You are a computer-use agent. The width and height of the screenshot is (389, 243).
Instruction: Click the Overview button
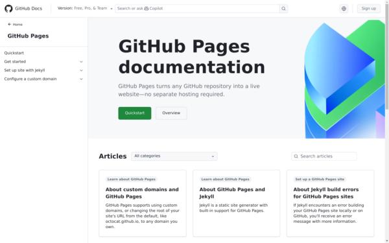(x=171, y=113)
